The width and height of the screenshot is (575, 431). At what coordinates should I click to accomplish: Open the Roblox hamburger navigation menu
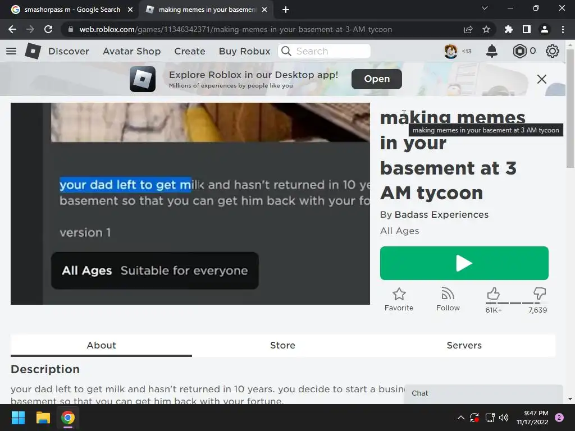point(11,51)
